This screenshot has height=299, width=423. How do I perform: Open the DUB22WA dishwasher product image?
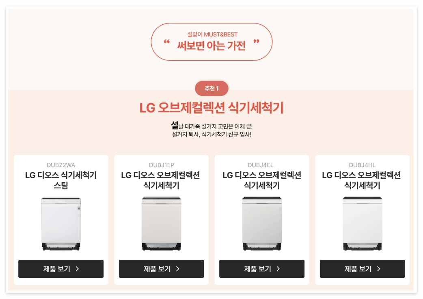(x=61, y=224)
